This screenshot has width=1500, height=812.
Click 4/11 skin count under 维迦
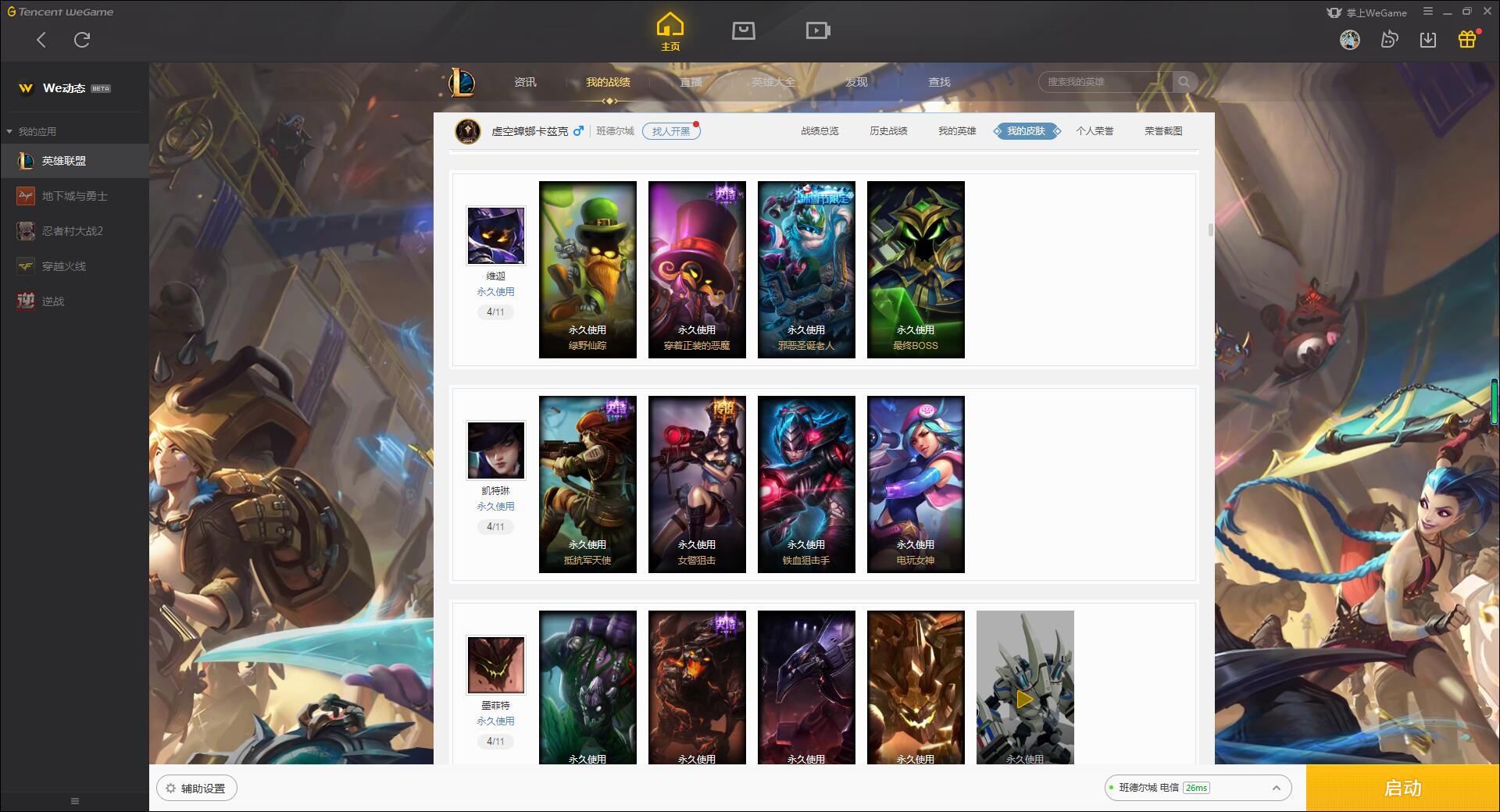pyautogui.click(x=496, y=312)
